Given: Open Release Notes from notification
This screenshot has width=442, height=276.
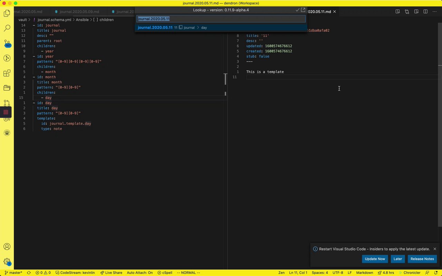Looking at the screenshot, I should tap(422, 259).
